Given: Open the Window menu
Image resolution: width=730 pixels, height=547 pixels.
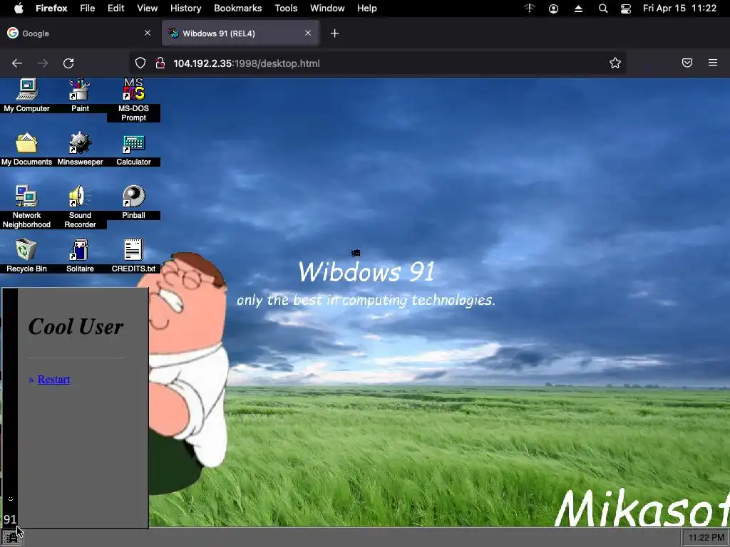Looking at the screenshot, I should [x=327, y=9].
